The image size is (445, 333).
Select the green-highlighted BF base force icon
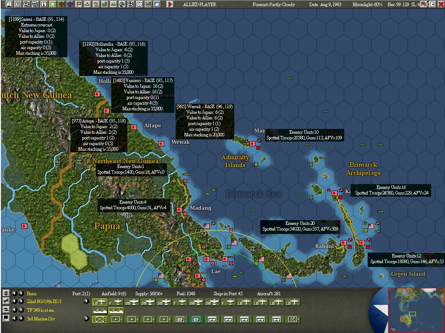point(196,320)
